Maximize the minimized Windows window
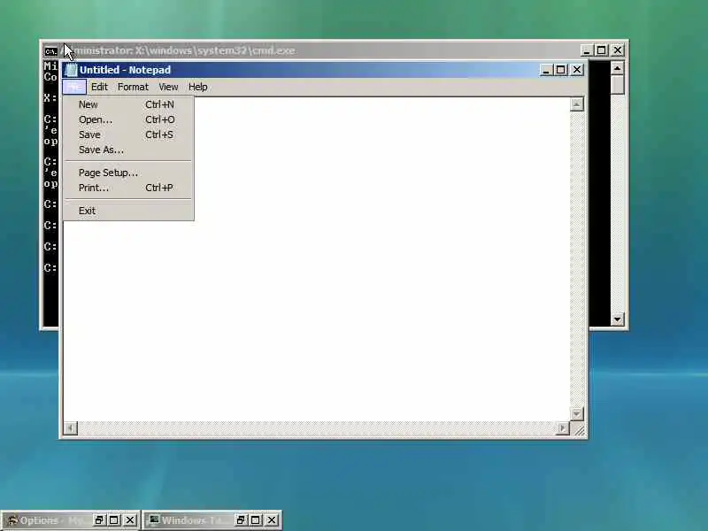This screenshot has height=531, width=708. [256, 520]
